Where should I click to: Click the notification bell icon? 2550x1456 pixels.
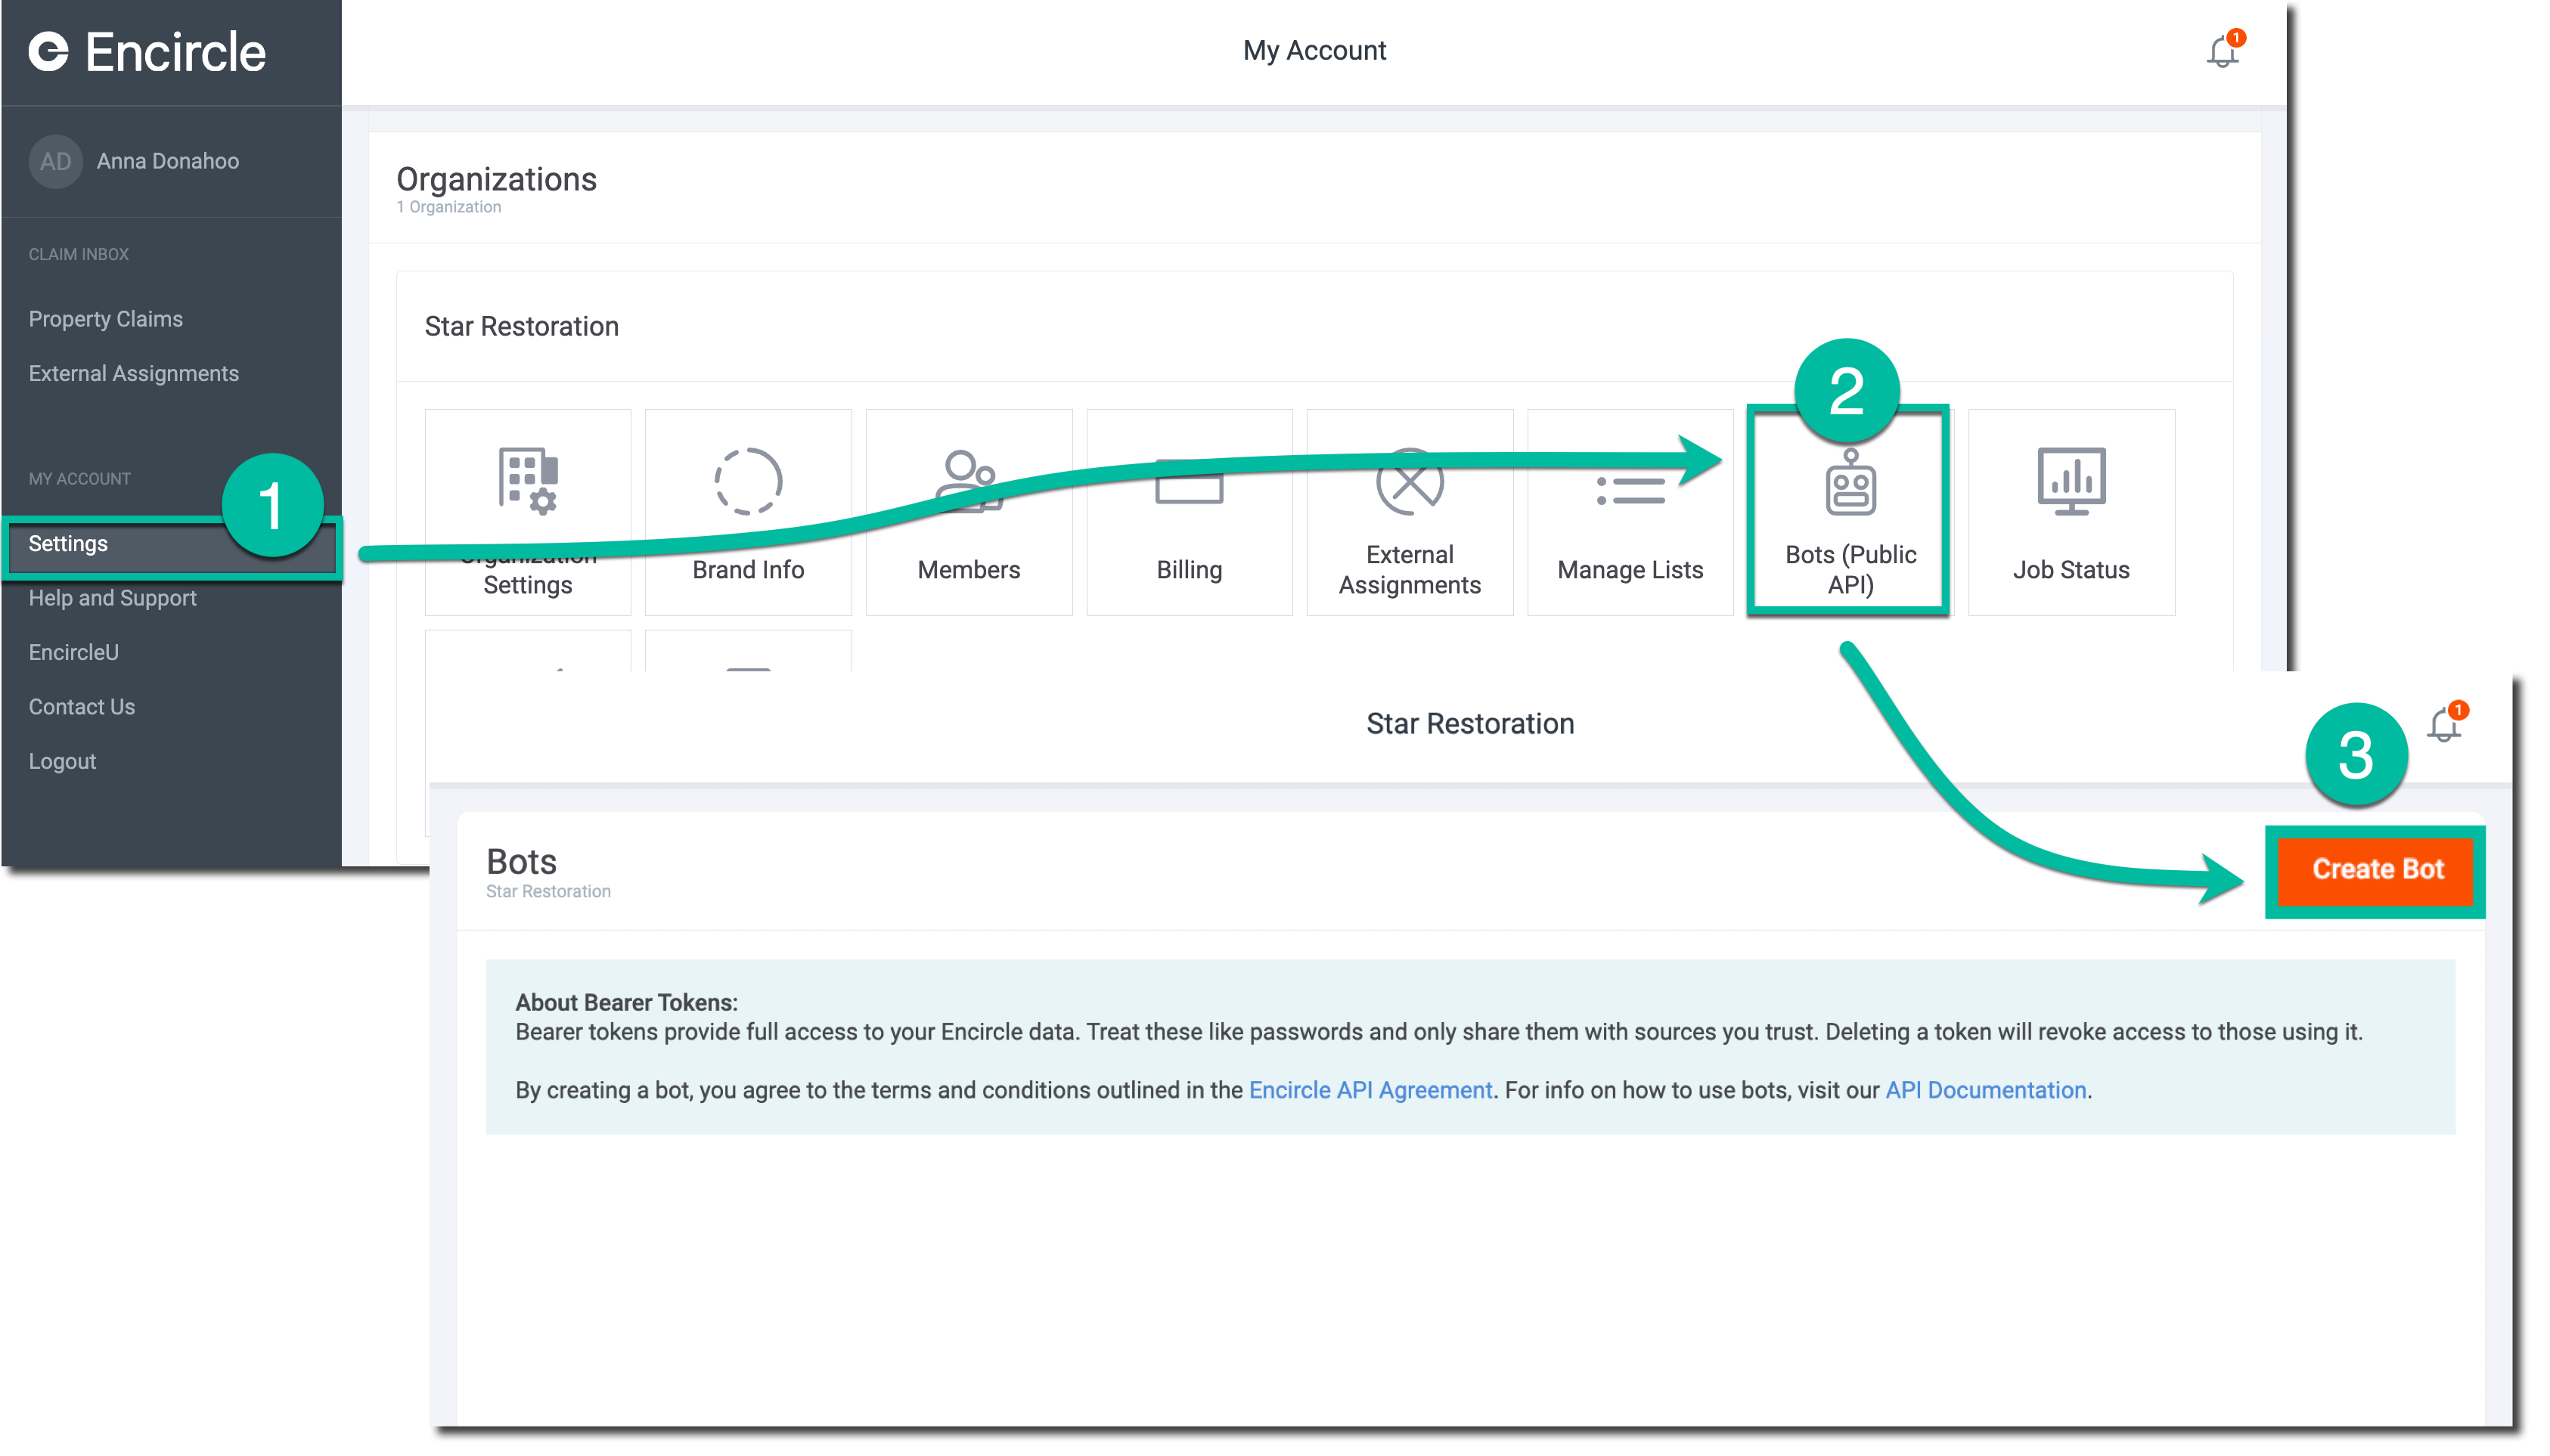click(2224, 51)
